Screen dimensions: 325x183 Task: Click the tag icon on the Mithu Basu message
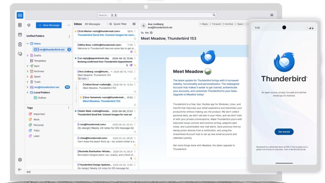(131, 52)
